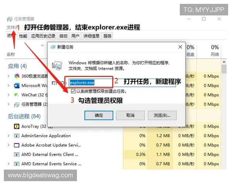
Task: Open the 应用历史记录 tab
Action: point(43,36)
